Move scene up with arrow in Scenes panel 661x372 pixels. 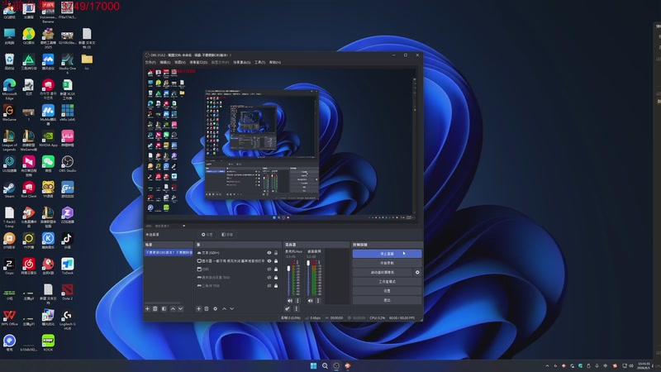point(173,308)
